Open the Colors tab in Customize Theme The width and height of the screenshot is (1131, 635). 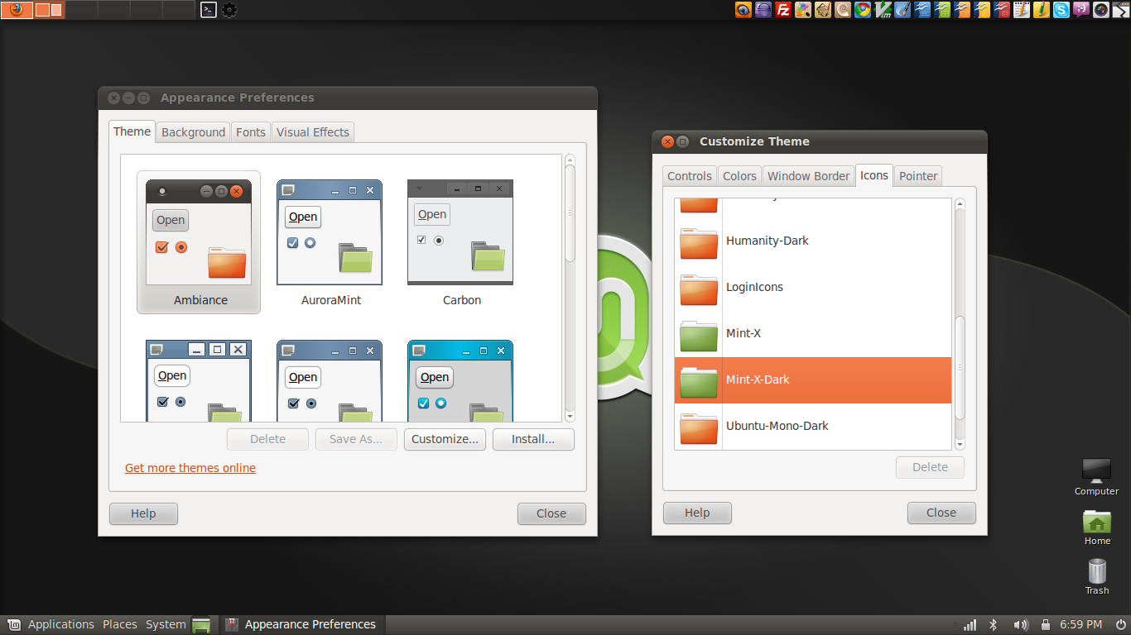tap(739, 176)
